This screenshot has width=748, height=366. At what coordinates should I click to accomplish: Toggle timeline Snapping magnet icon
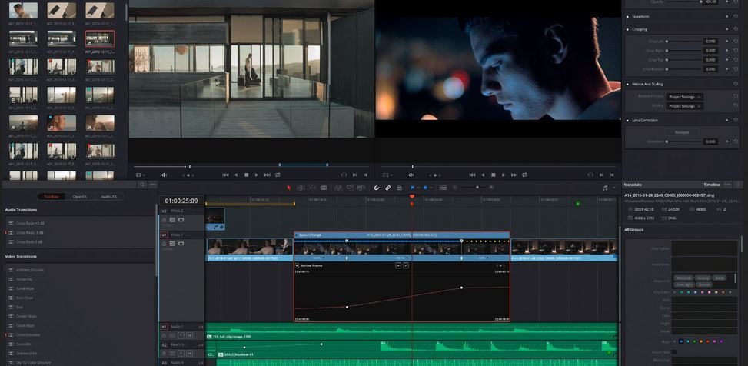[377, 188]
